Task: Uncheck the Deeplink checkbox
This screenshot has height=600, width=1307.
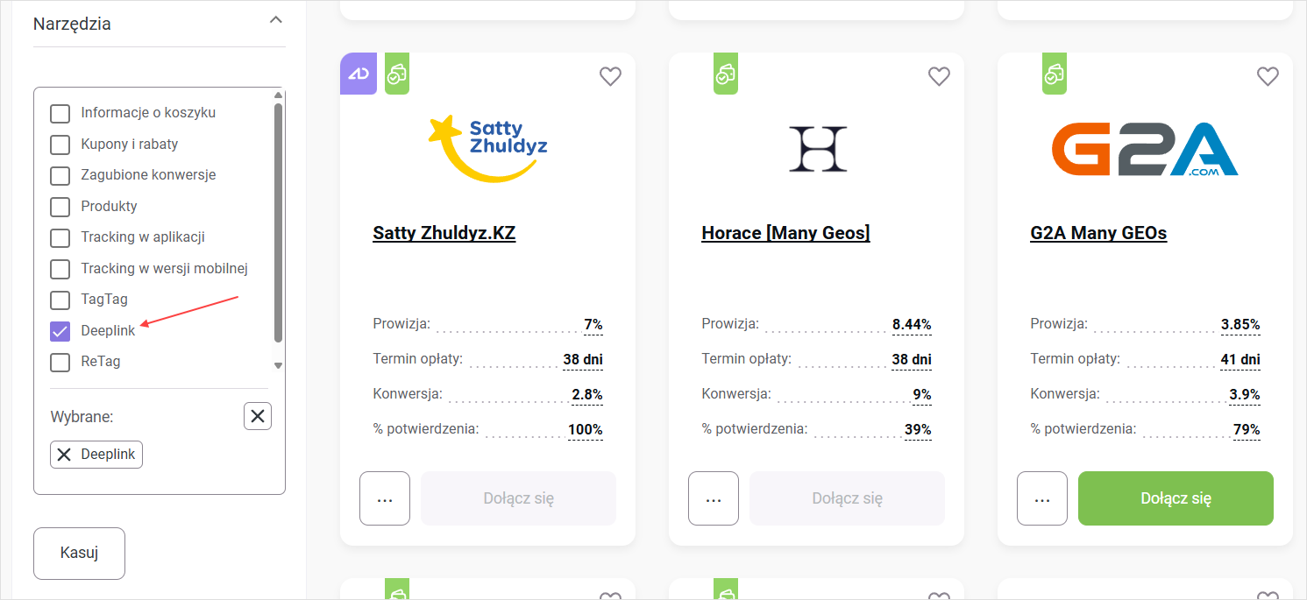Action: 60,331
